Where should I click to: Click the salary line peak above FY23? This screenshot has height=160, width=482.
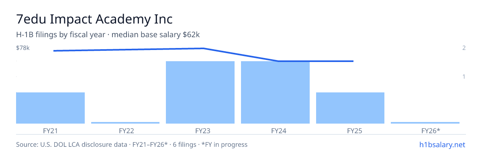tap(203, 48)
